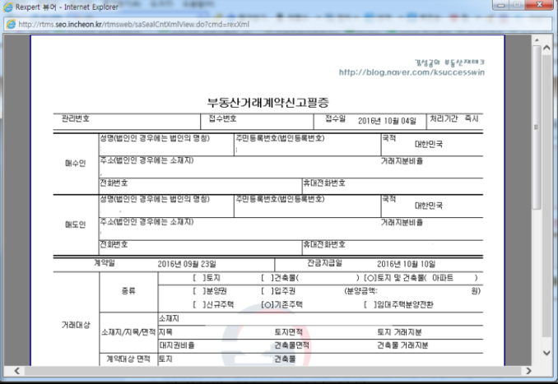The height and width of the screenshot is (384, 558).
Task: Click the URL address bar field
Action: [278, 24]
